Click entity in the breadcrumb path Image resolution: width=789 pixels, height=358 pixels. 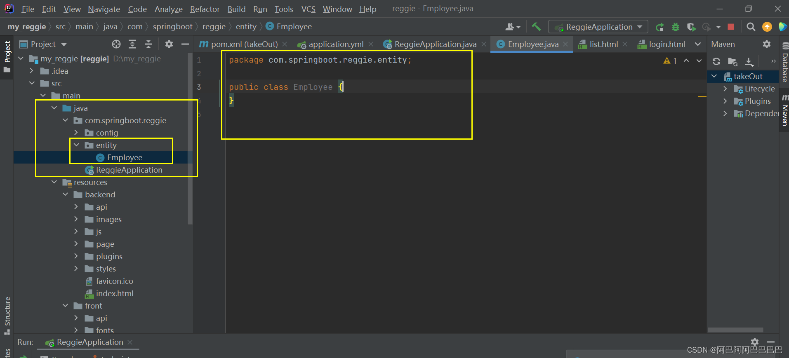[246, 27]
